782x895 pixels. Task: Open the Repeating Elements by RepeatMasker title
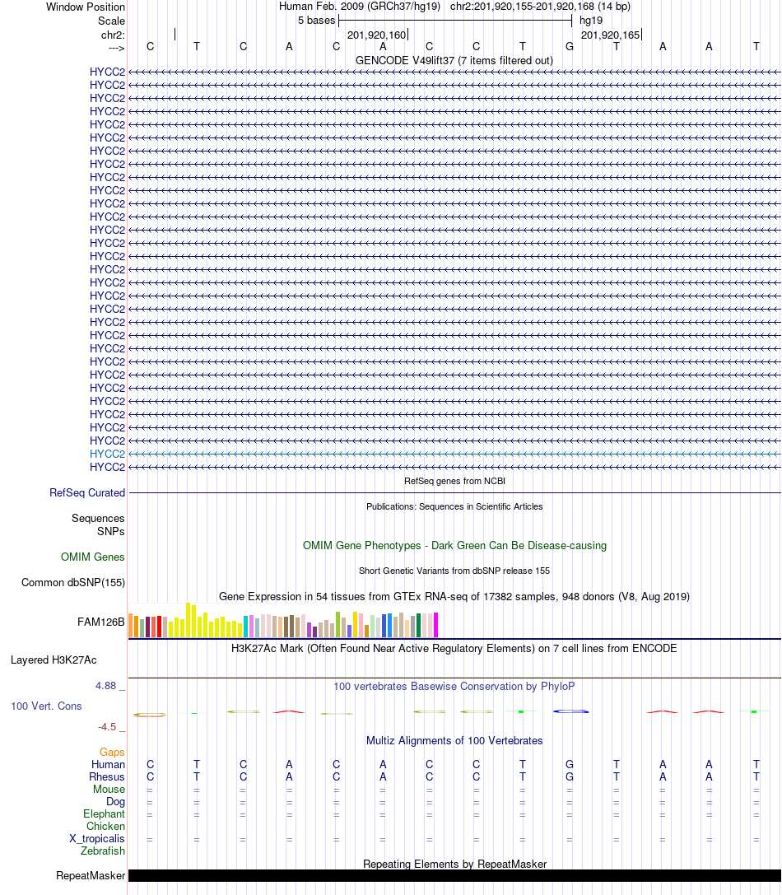coord(454,864)
